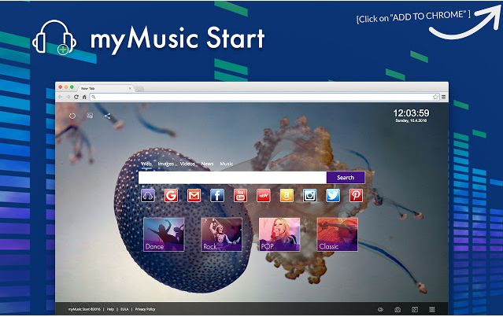Open the Twitter shortcut icon

click(x=333, y=196)
